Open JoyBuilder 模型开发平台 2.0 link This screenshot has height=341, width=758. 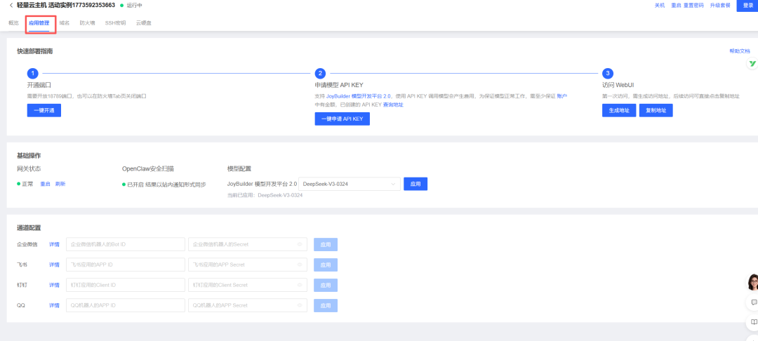(359, 96)
